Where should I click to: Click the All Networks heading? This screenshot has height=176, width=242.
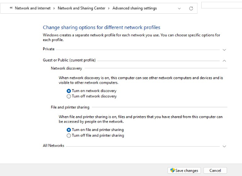pyautogui.click(x=53, y=145)
